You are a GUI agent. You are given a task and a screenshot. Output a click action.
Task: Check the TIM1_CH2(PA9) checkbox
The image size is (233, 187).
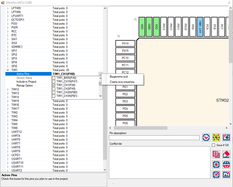(54, 89)
